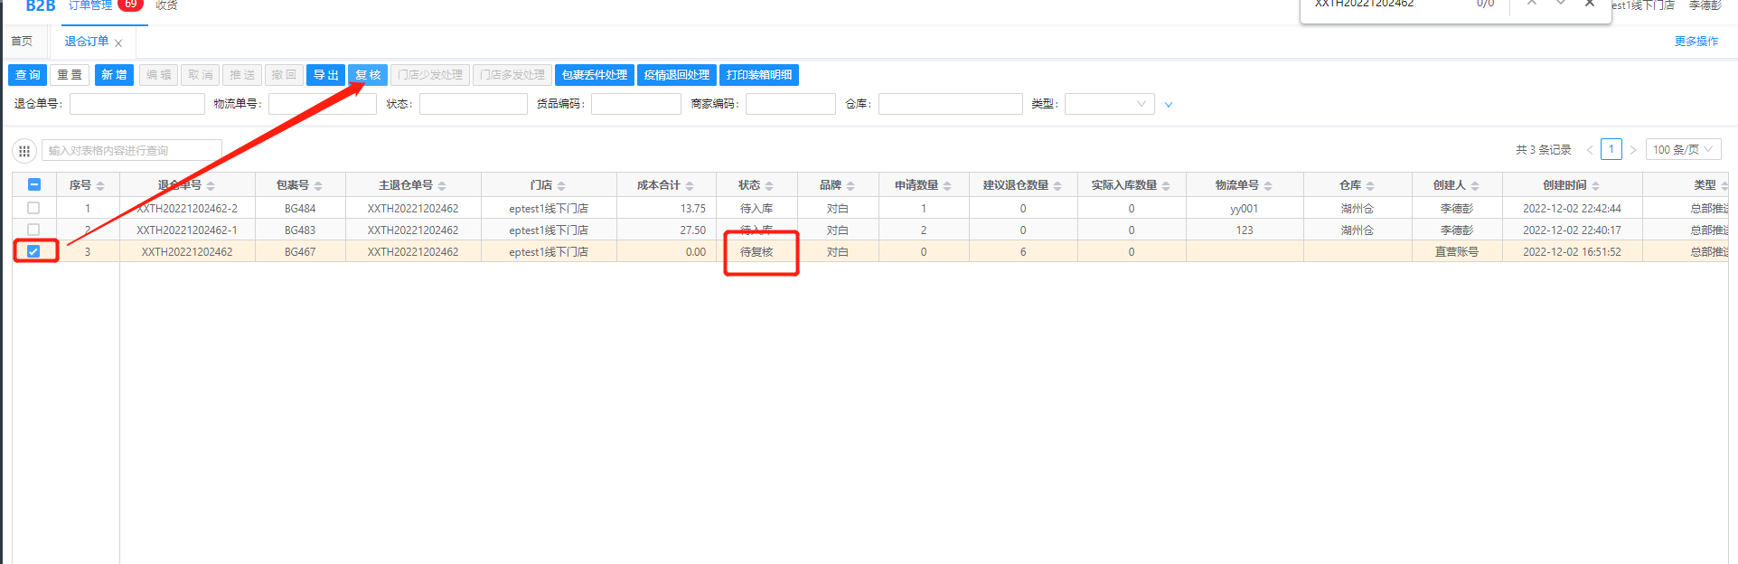Click the 复核 button
This screenshot has width=1738, height=564.
pos(368,75)
